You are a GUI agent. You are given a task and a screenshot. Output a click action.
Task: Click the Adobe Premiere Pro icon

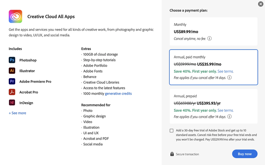[x=12, y=81]
